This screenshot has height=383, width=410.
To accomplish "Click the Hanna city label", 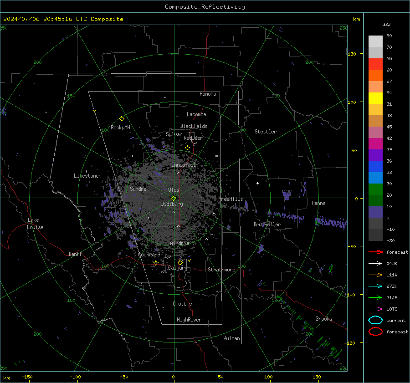I will tap(318, 203).
